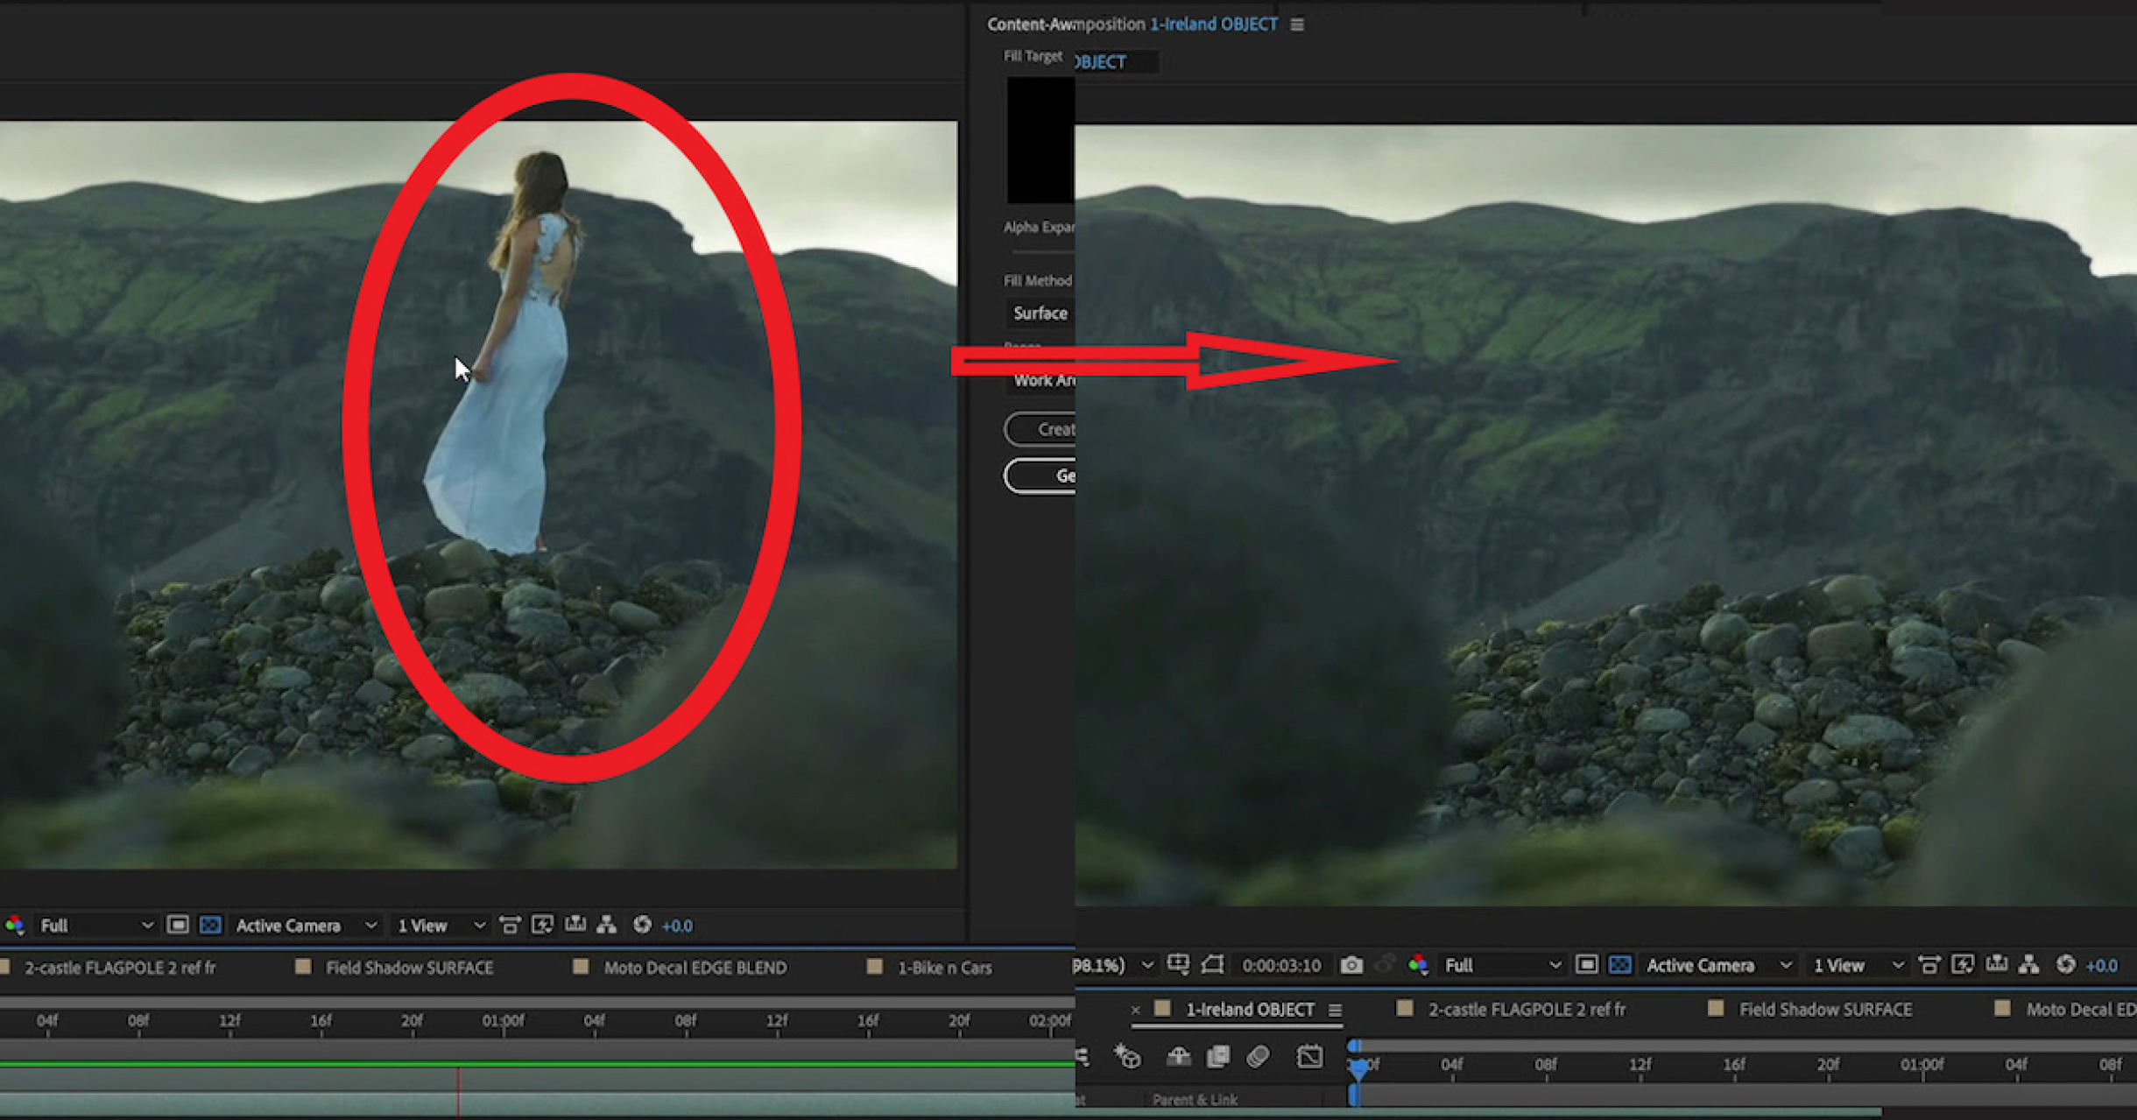This screenshot has width=2137, height=1120.
Task: Open the Surface fill method dropdown
Action: tap(1040, 313)
